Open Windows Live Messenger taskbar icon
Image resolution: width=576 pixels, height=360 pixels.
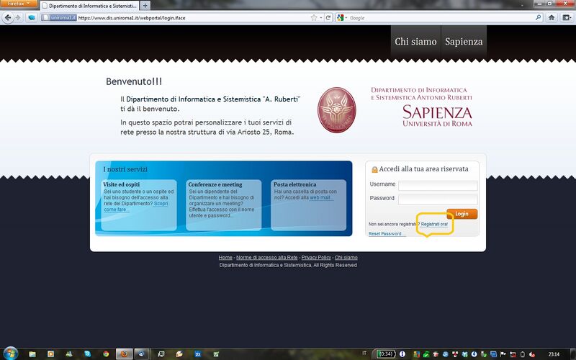point(69,354)
